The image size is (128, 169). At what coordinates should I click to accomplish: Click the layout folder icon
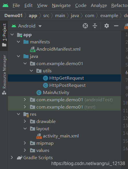point(32,129)
